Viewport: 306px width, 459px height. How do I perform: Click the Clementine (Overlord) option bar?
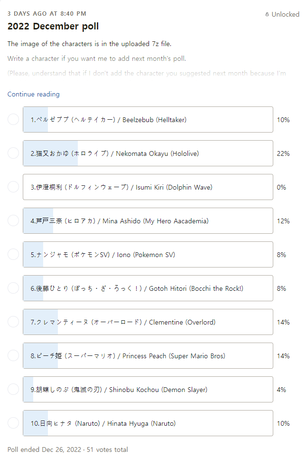tap(148, 322)
